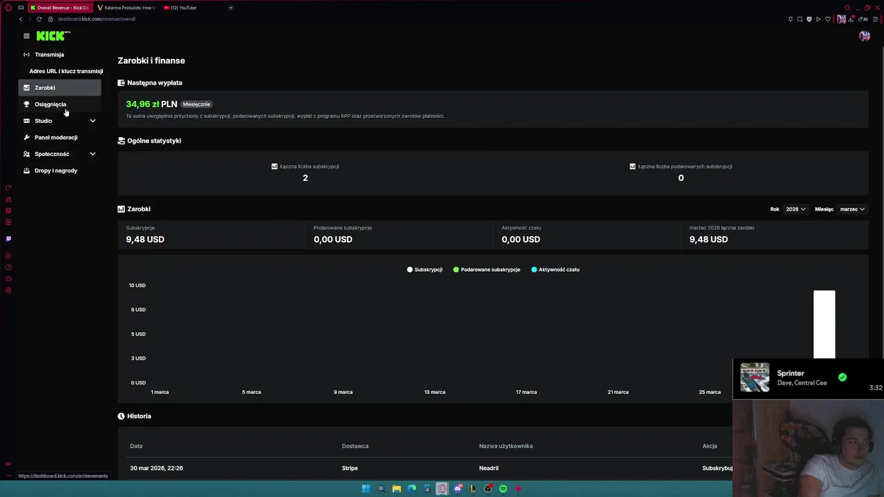Open Spotify from the taskbar

[503, 489]
